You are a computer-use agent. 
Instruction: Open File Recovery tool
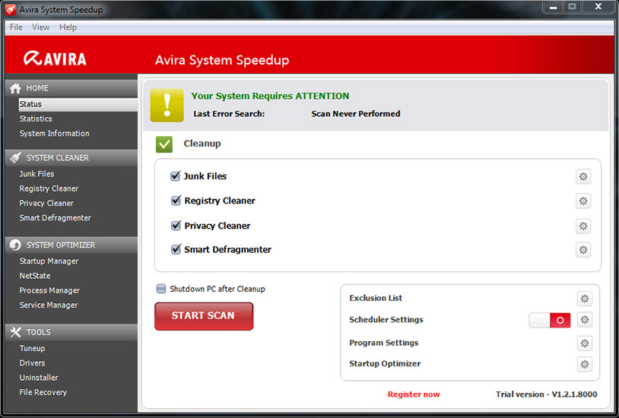click(x=43, y=392)
